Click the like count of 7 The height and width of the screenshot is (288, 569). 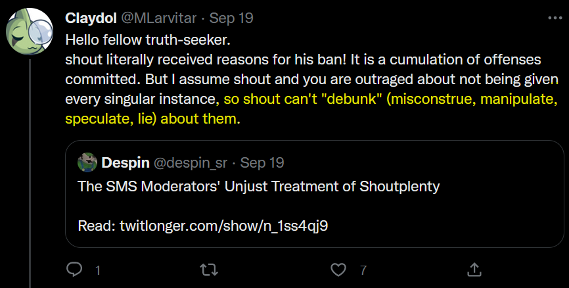pos(362,270)
